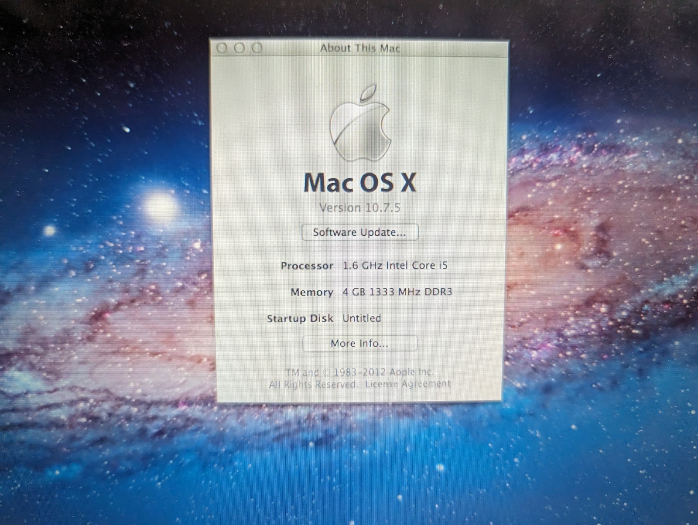The width and height of the screenshot is (698, 525).
Task: Click the 'TM and © 1983-2012 Apple Inc.' copyright line
Action: (x=359, y=372)
